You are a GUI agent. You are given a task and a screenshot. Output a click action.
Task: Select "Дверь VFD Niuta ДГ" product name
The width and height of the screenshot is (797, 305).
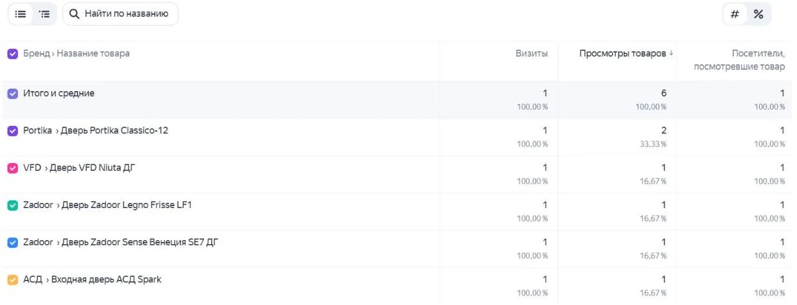click(x=93, y=168)
